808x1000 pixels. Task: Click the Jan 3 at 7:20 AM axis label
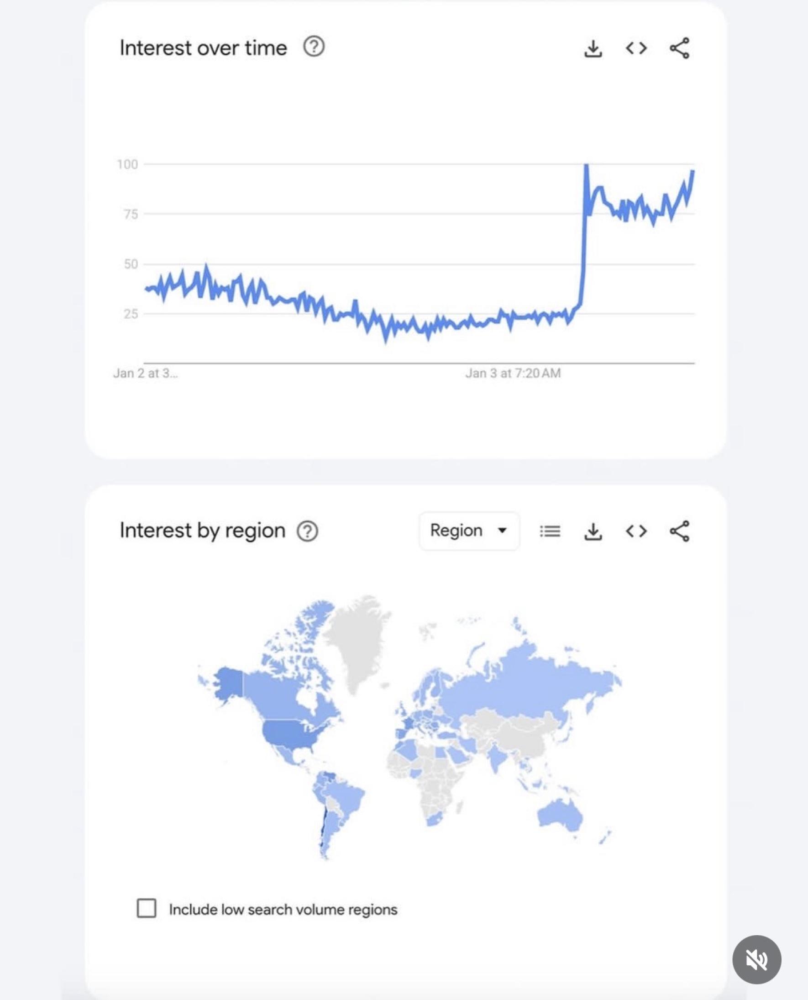point(513,374)
